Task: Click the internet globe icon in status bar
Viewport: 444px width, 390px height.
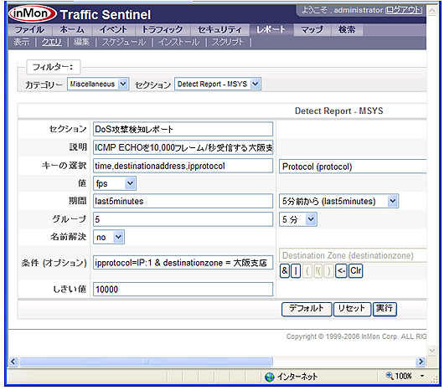Action: (x=270, y=377)
